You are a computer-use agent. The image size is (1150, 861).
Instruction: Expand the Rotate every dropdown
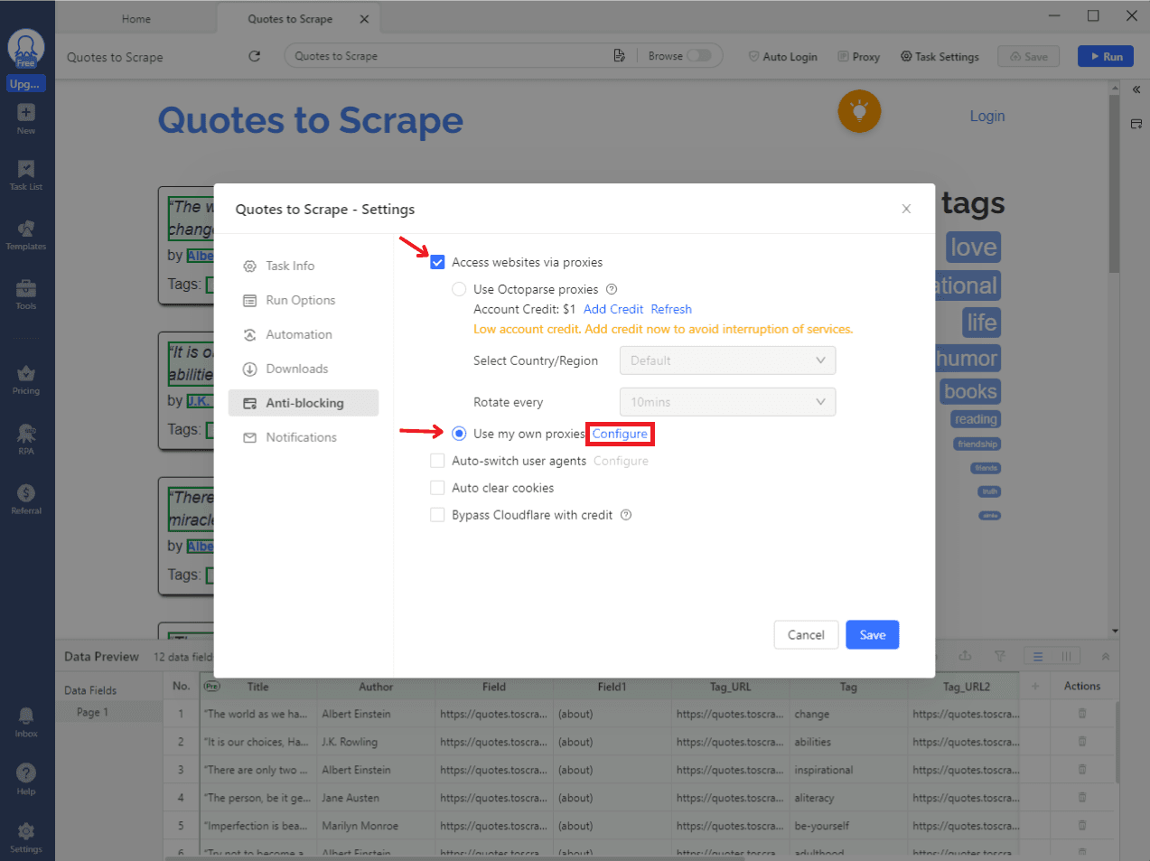pos(727,401)
